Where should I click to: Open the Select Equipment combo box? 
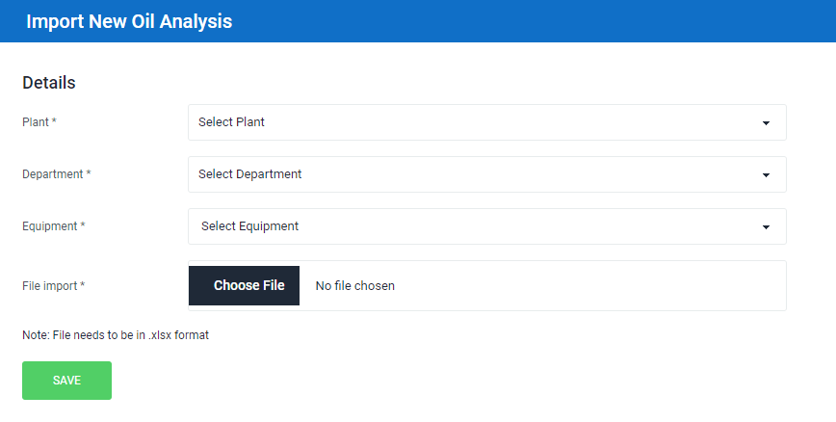(x=486, y=226)
